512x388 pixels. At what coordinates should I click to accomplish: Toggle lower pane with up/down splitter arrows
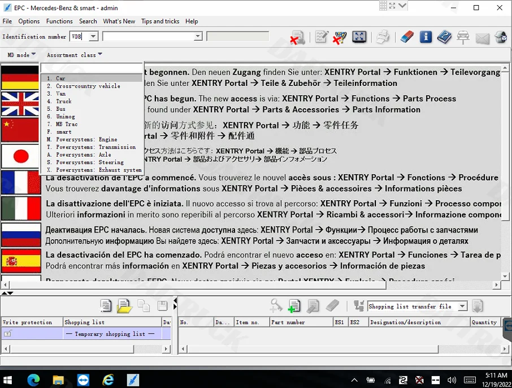pos(7,293)
